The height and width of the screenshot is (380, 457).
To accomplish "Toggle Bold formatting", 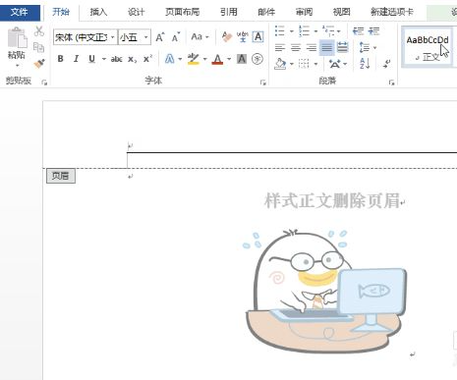I will (60, 59).
